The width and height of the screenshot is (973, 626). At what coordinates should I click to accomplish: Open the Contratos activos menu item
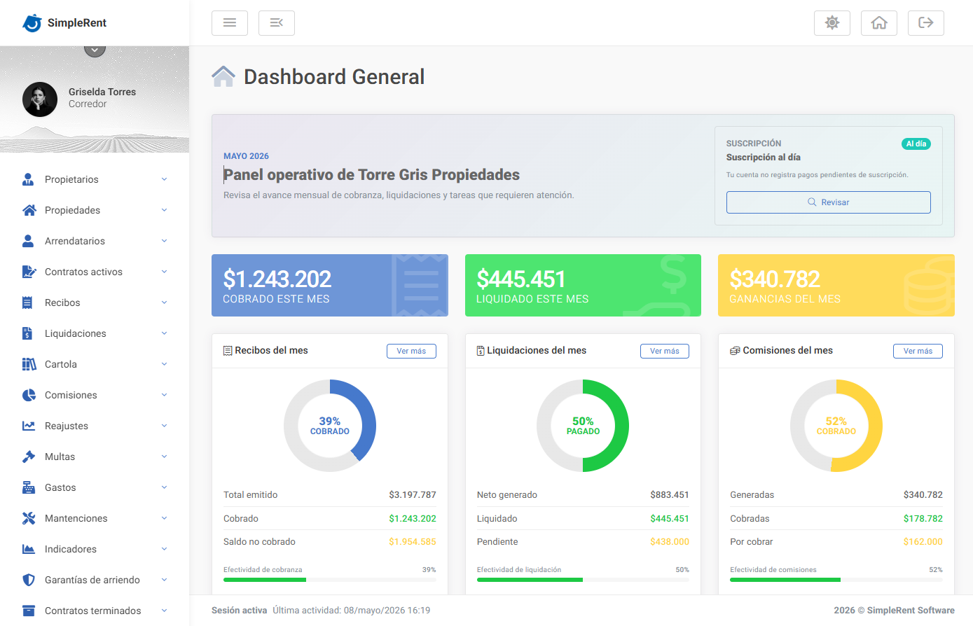coord(95,272)
